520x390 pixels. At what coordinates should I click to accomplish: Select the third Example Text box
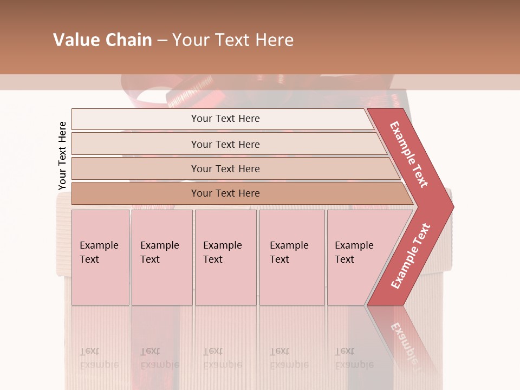coord(225,257)
